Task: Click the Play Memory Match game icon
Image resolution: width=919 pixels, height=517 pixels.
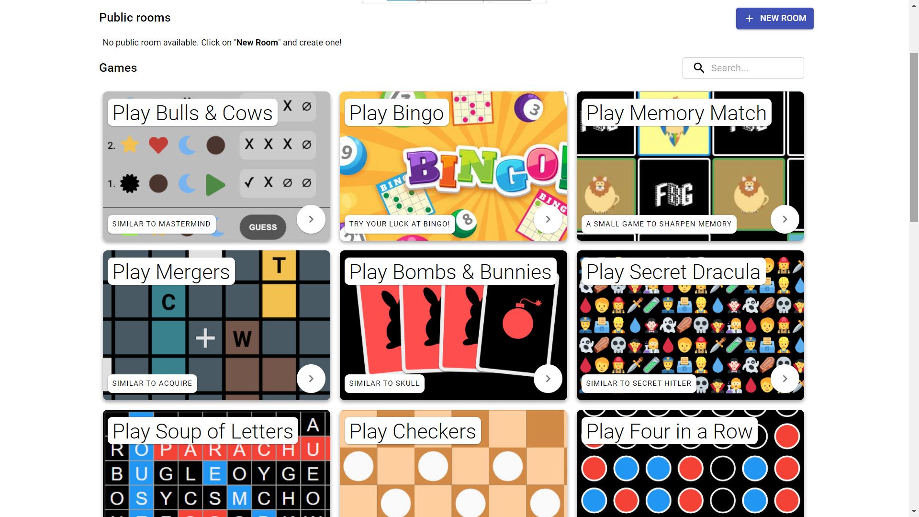Action: coord(690,166)
